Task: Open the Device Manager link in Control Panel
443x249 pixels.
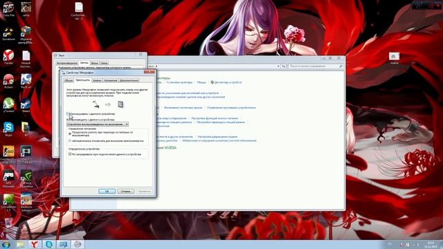Action: [228, 82]
